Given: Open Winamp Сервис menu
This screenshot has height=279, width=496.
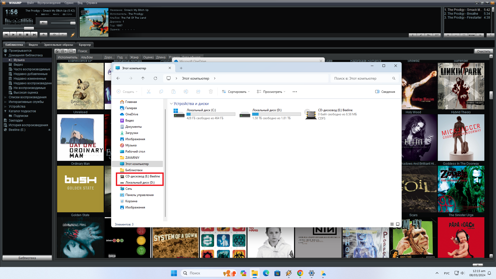Looking at the screenshot, I should pyautogui.click(x=69, y=3).
